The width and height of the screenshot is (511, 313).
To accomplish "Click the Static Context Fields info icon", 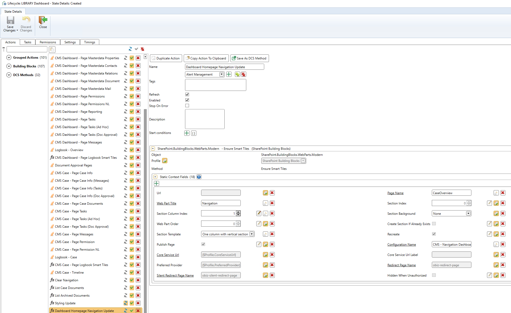I will [199, 177].
